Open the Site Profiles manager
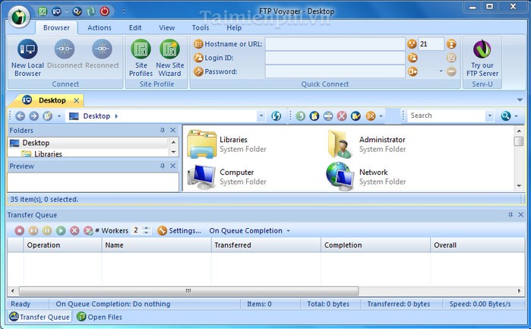The width and height of the screenshot is (531, 329). click(x=141, y=57)
